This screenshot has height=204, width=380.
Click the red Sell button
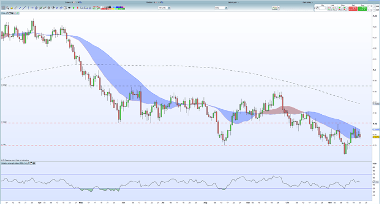click(x=353, y=9)
